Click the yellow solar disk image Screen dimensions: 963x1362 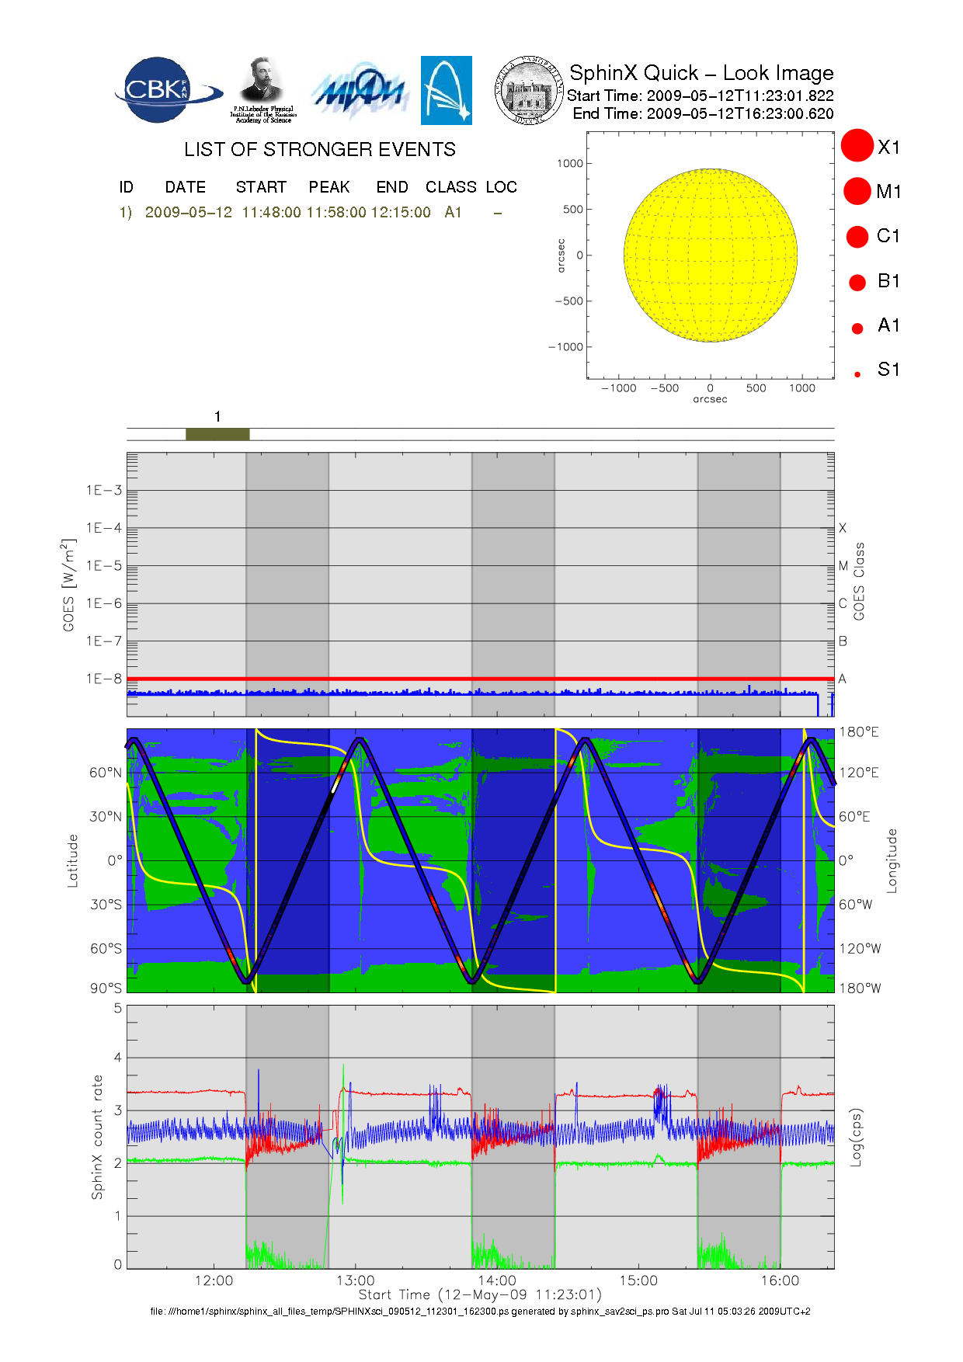tap(710, 255)
